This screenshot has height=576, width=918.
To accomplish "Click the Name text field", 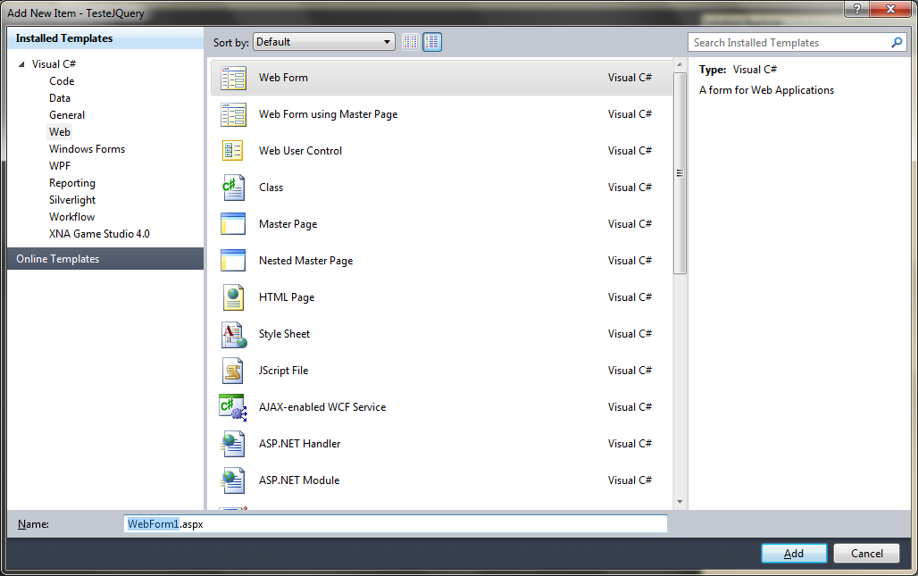I will [395, 524].
